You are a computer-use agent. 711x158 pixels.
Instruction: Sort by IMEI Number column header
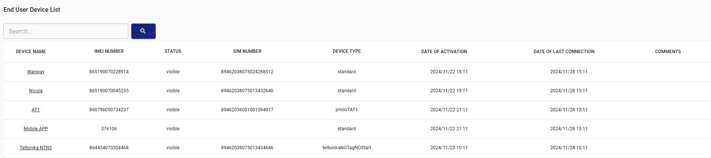tap(109, 51)
